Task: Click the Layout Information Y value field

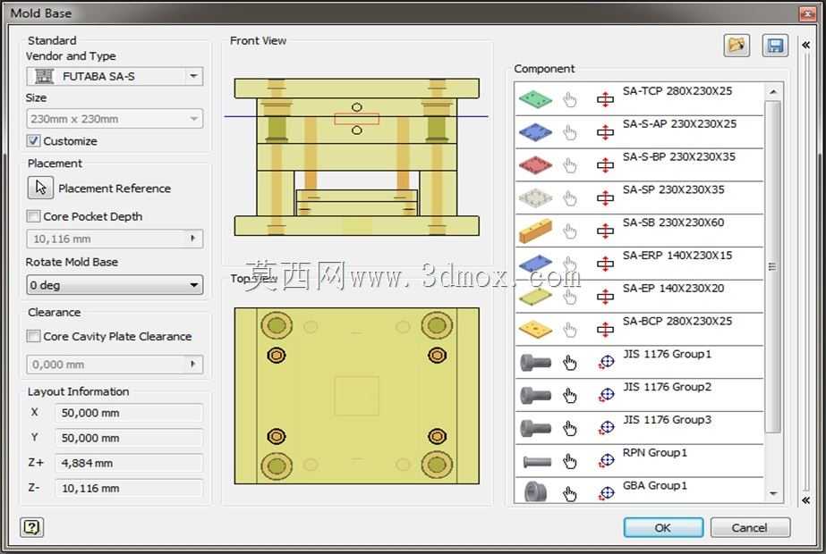Action: point(129,438)
